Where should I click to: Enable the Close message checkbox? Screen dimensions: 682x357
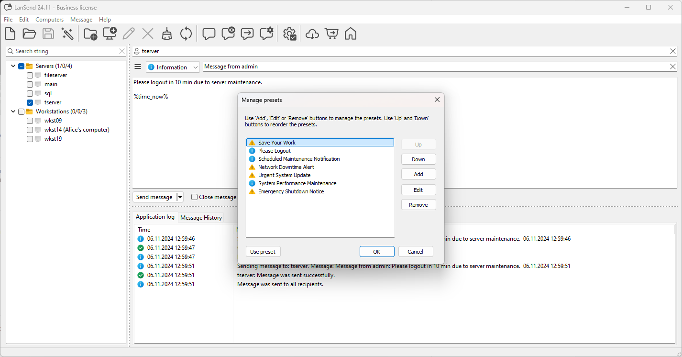pyautogui.click(x=194, y=197)
